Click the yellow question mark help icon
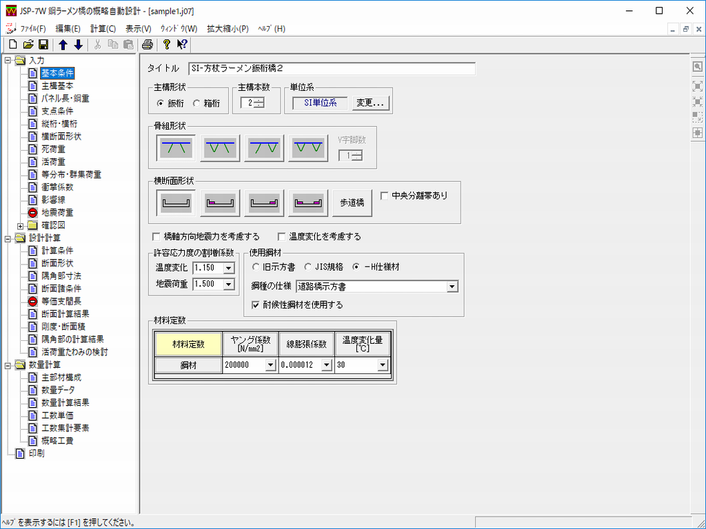 166,45
